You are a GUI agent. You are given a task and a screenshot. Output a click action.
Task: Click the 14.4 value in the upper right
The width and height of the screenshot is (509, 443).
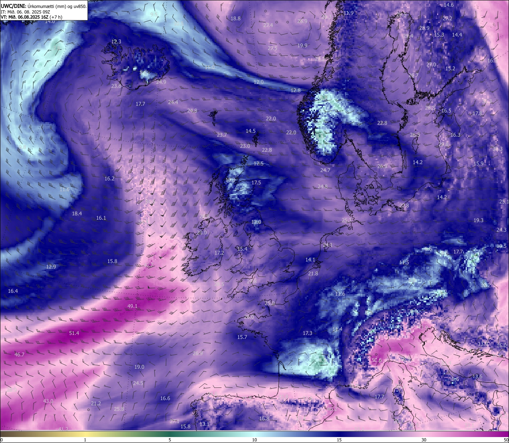pyautogui.click(x=457, y=35)
